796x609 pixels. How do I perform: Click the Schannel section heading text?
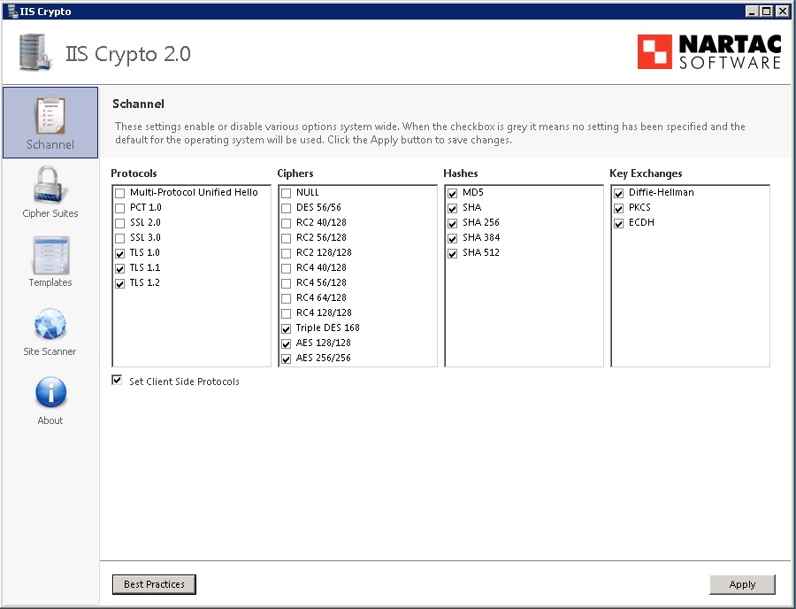[138, 104]
